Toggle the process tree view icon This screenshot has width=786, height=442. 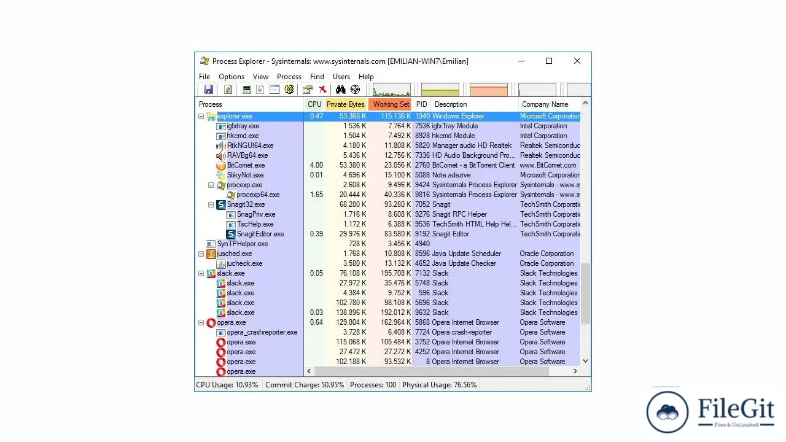point(260,90)
